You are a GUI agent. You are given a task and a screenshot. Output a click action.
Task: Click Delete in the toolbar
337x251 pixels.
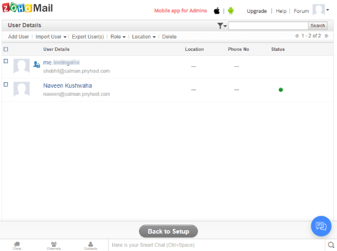169,37
